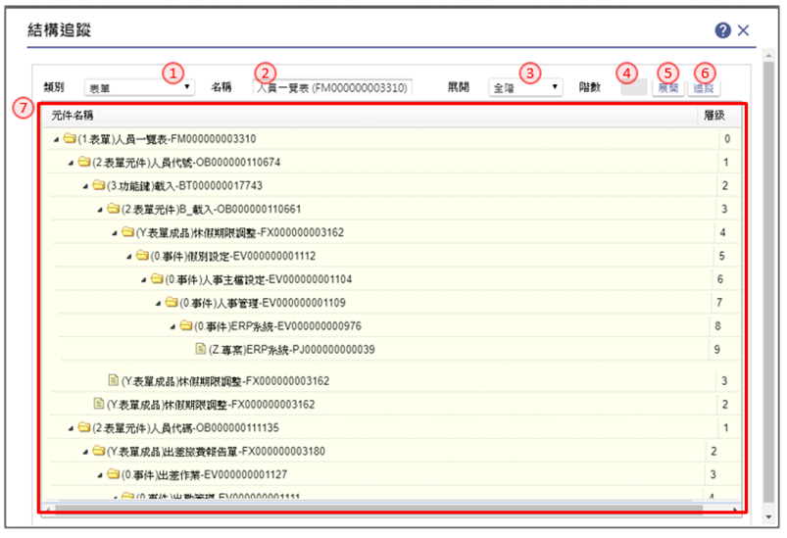787x538 pixels.
Task: Click folder icon of B_載入-OB000000110661
Action: (113, 209)
